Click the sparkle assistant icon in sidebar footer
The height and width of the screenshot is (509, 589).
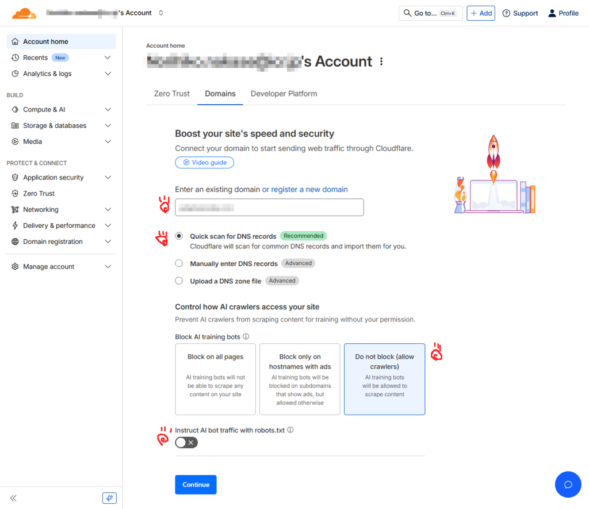point(109,498)
